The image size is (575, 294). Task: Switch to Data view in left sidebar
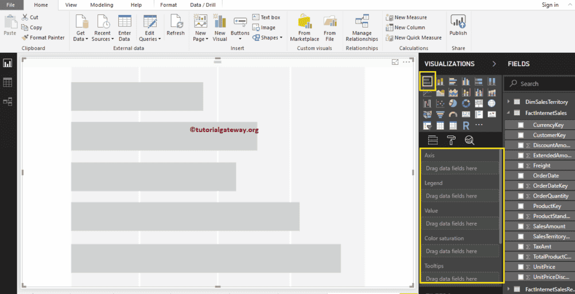pyautogui.click(x=7, y=83)
